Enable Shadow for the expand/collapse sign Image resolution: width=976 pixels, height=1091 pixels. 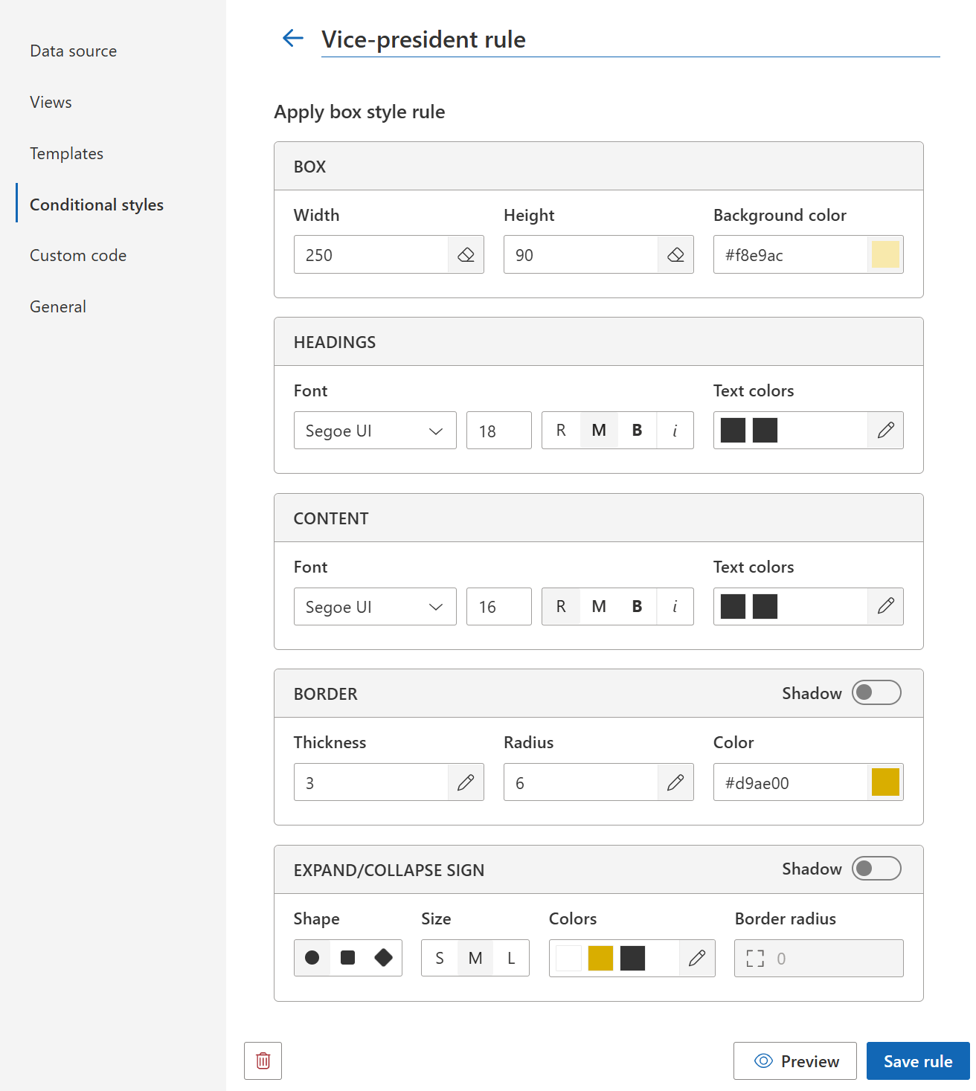tap(876, 869)
